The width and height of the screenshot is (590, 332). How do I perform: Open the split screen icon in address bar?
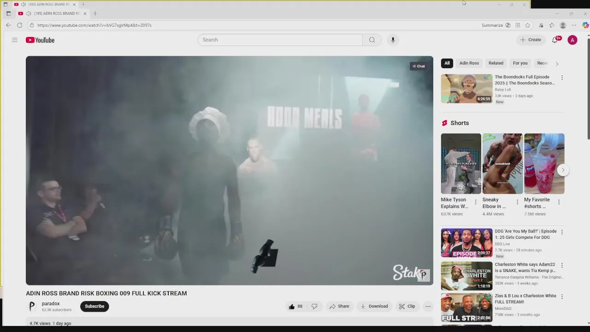(x=518, y=25)
